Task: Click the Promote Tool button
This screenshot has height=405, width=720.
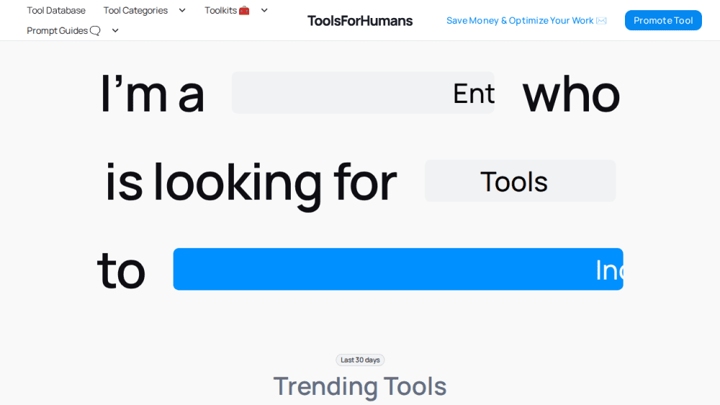Action: [x=663, y=20]
